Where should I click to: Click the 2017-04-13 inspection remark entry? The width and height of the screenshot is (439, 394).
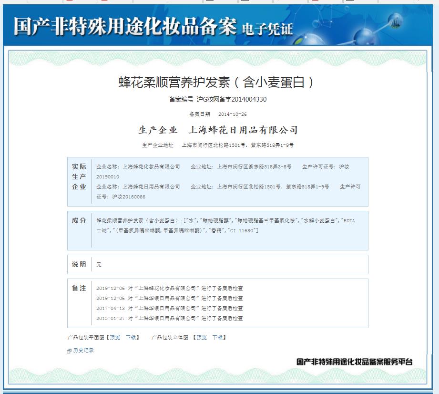pos(169,308)
